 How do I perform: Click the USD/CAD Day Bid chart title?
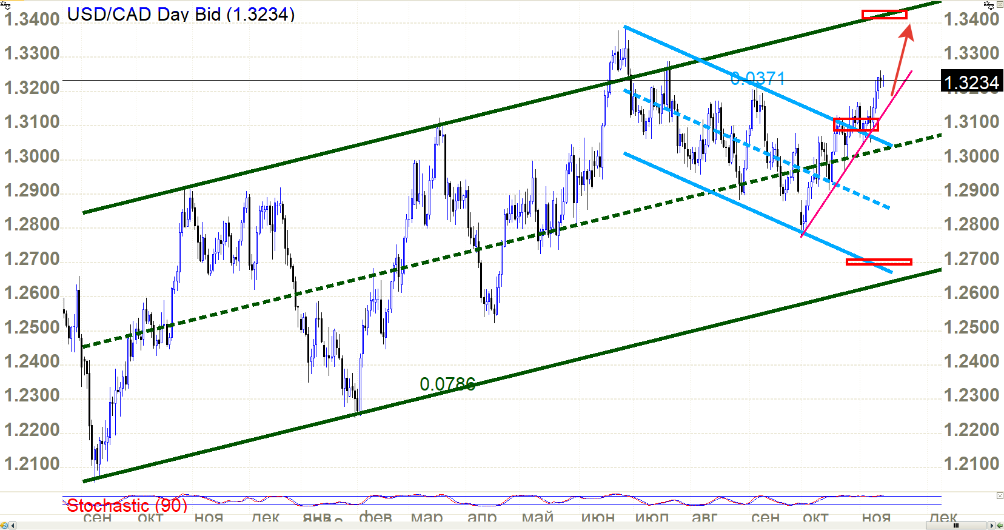point(181,13)
